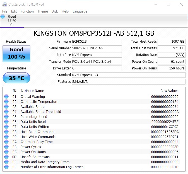Click the 35 °C temperature button
This screenshot has height=174, width=188.
click(x=16, y=78)
